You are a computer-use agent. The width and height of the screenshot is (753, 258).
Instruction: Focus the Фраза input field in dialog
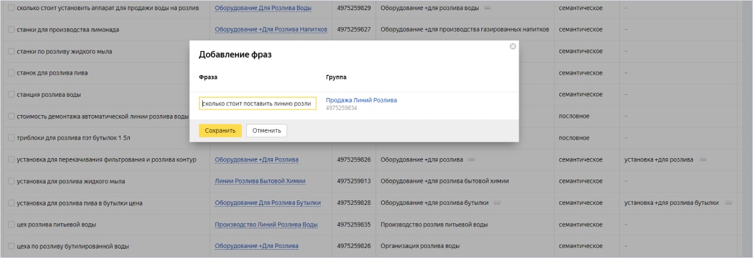(257, 104)
